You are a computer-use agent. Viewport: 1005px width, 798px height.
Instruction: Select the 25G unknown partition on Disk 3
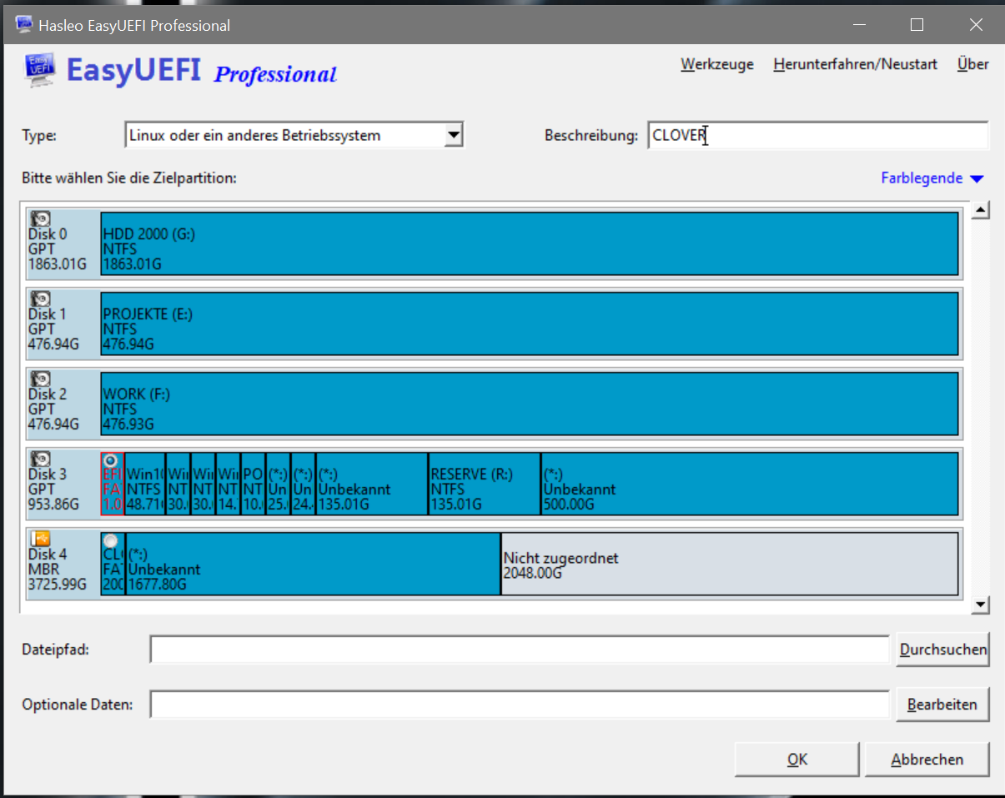pos(278,484)
